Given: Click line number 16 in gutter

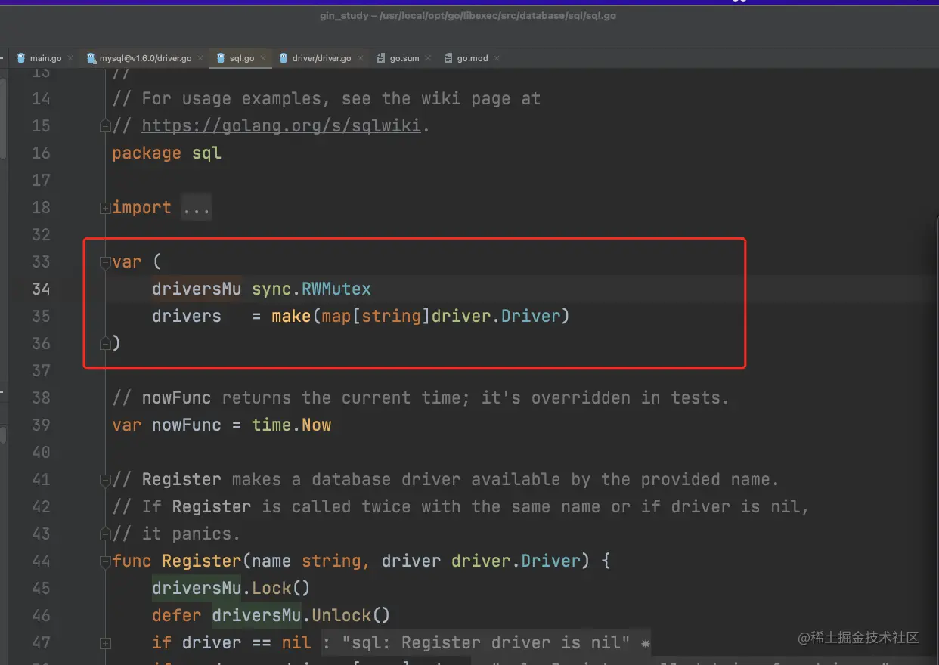Looking at the screenshot, I should pyautogui.click(x=41, y=153).
